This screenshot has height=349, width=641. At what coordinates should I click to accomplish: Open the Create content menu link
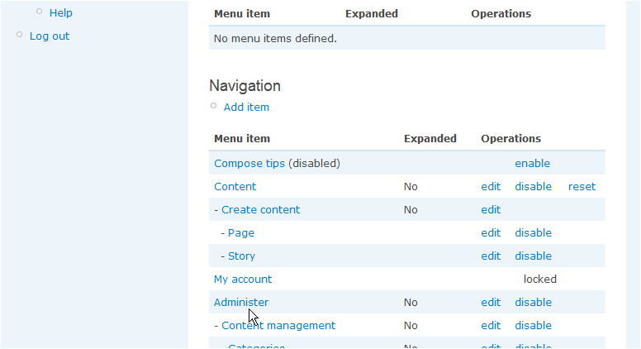tap(260, 209)
